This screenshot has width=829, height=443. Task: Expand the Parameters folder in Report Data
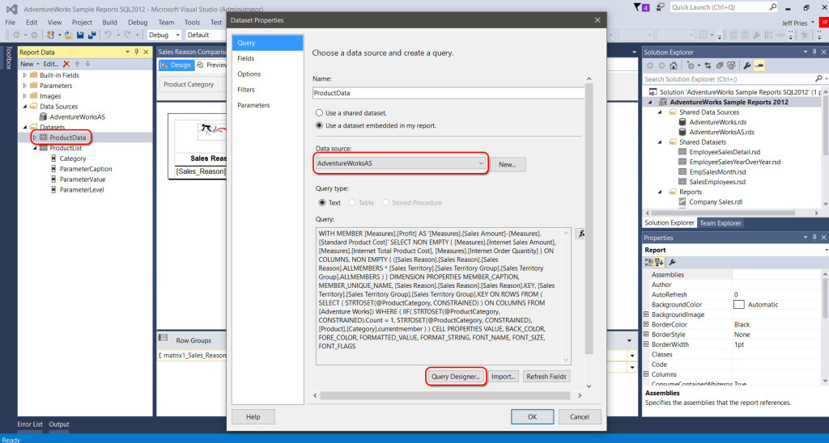coord(24,86)
